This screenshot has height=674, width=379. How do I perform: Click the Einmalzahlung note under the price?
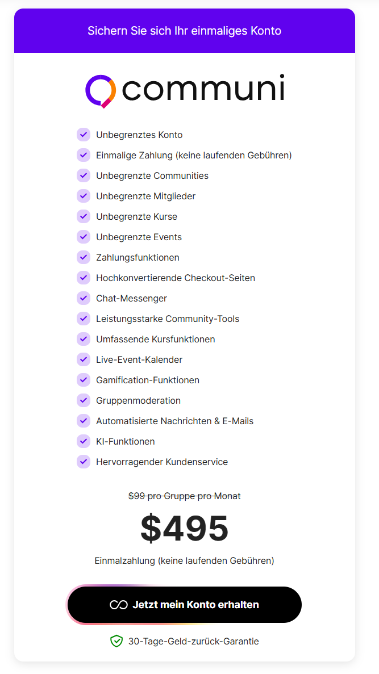point(185,560)
